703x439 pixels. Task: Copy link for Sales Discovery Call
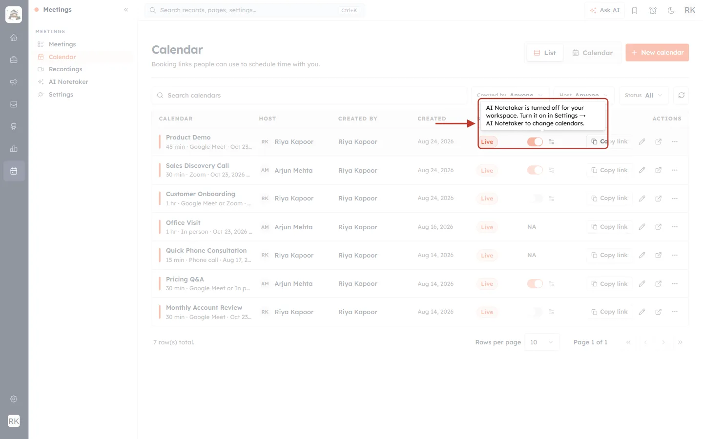coord(609,170)
